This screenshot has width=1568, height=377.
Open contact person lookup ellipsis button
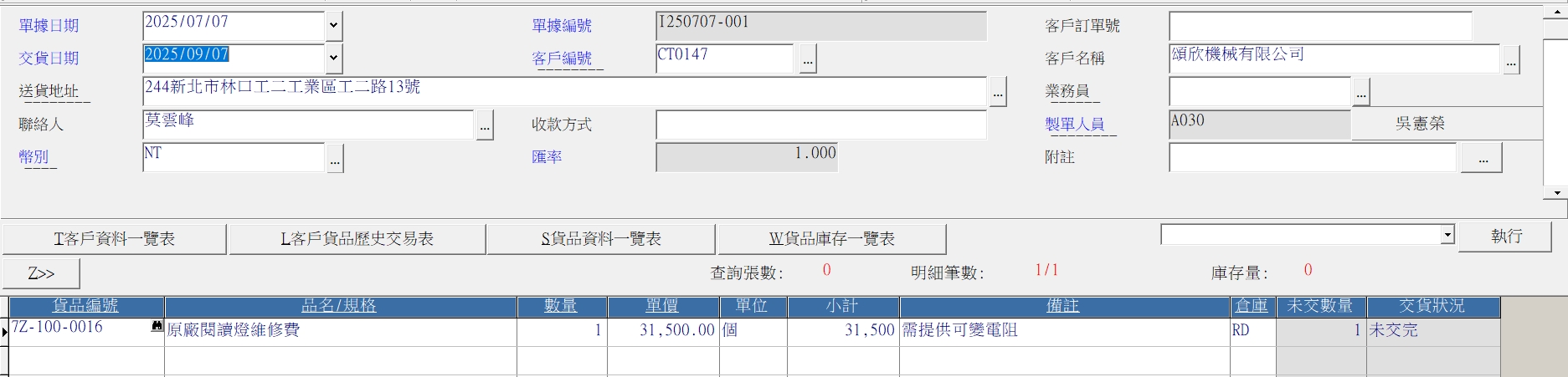point(485,125)
